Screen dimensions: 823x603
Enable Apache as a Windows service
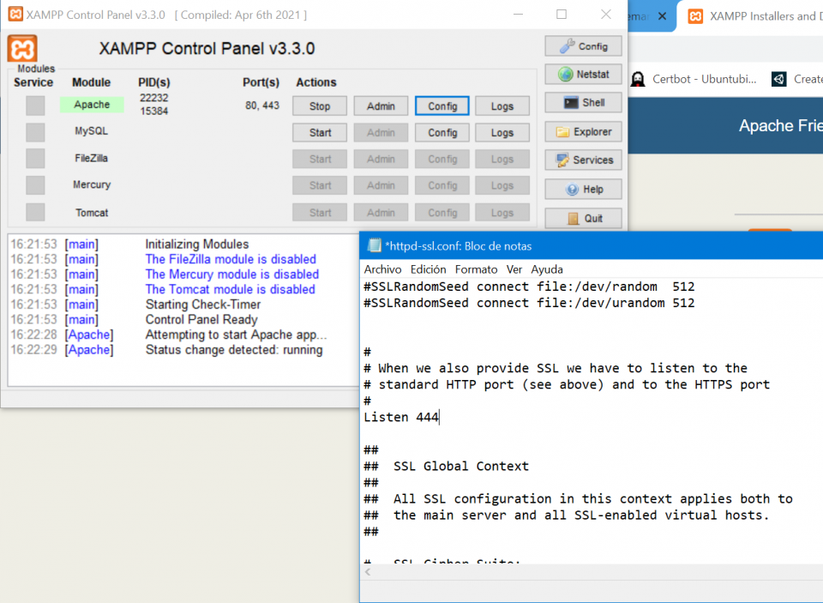click(33, 106)
